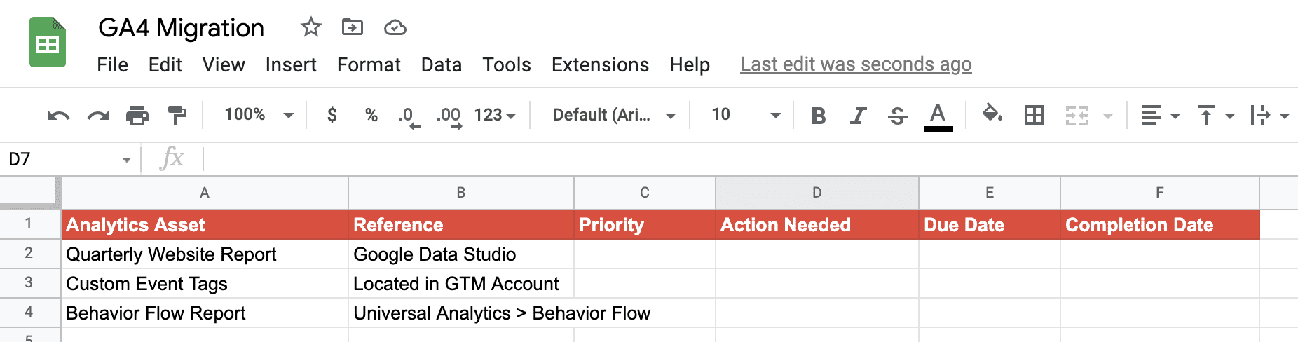Activate the paint format roller
The width and height of the screenshot is (1298, 342).
click(x=177, y=115)
